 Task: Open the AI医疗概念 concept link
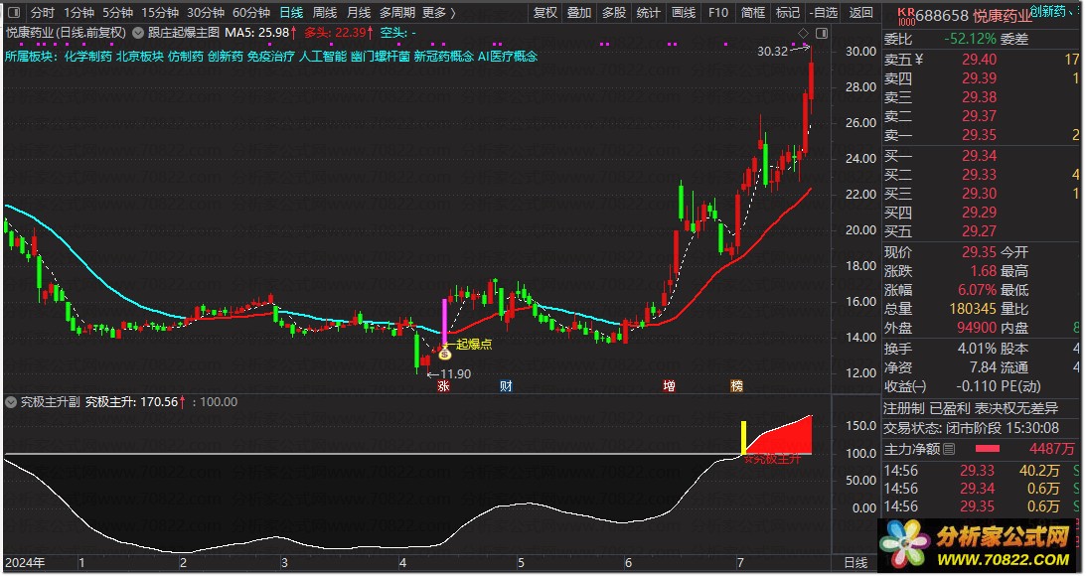pyautogui.click(x=508, y=56)
